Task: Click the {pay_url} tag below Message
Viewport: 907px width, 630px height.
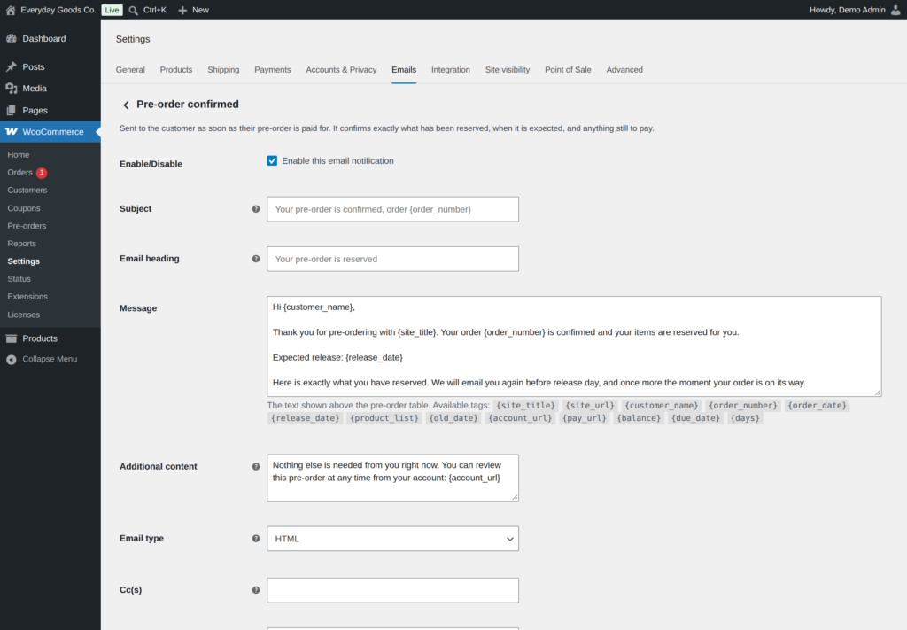Action: [x=585, y=418]
